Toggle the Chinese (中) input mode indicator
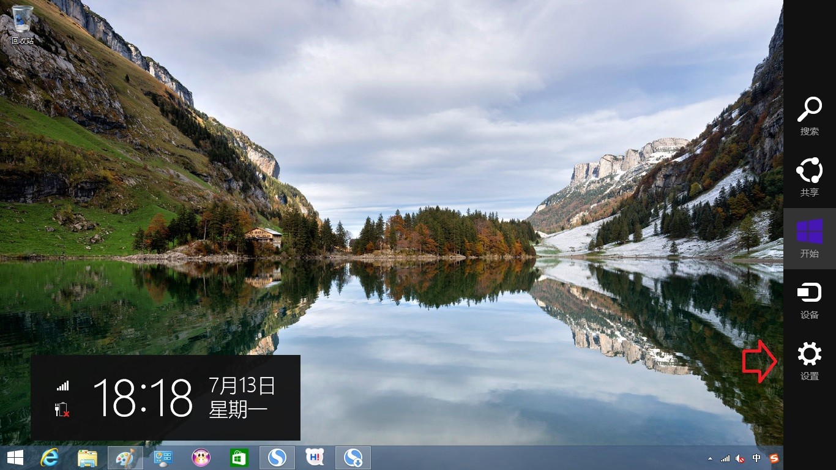 (757, 458)
